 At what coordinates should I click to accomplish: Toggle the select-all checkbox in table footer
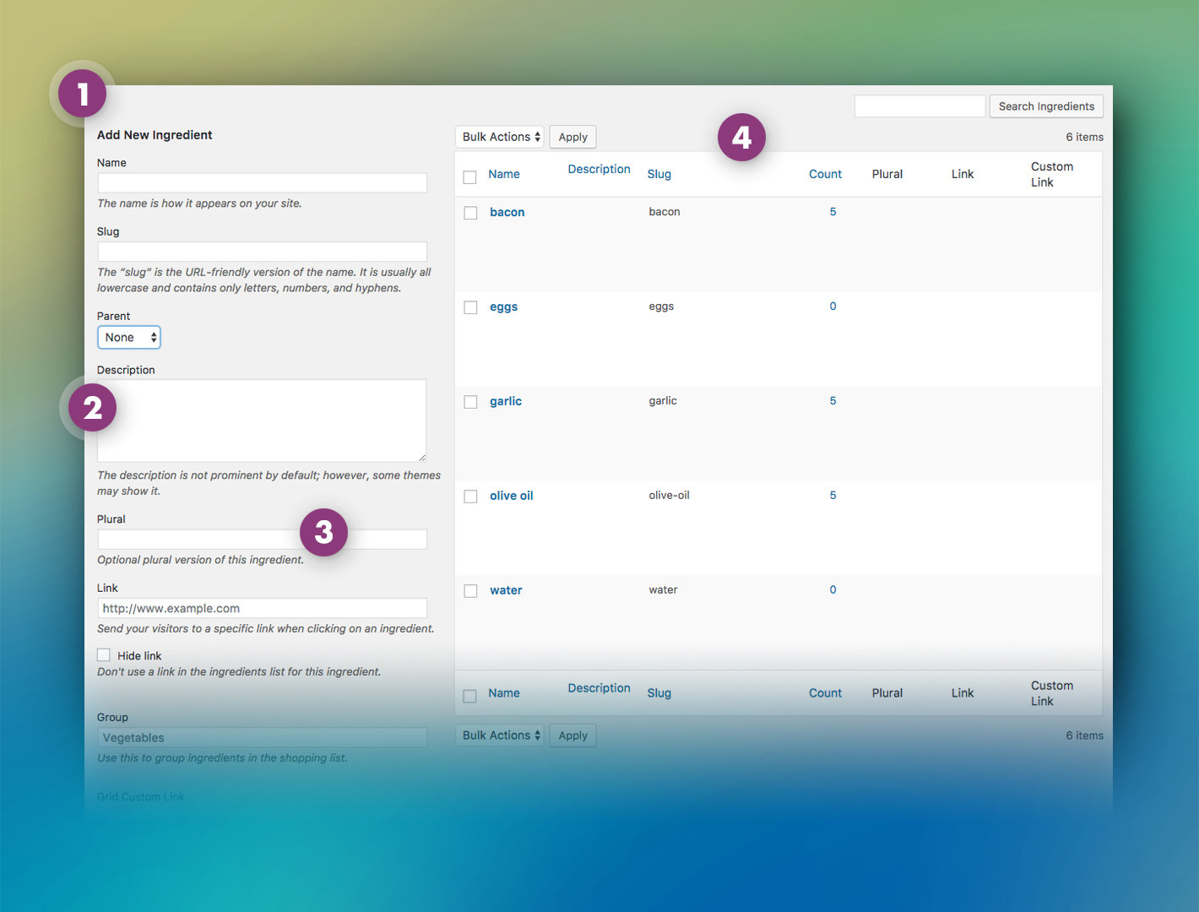(x=470, y=696)
